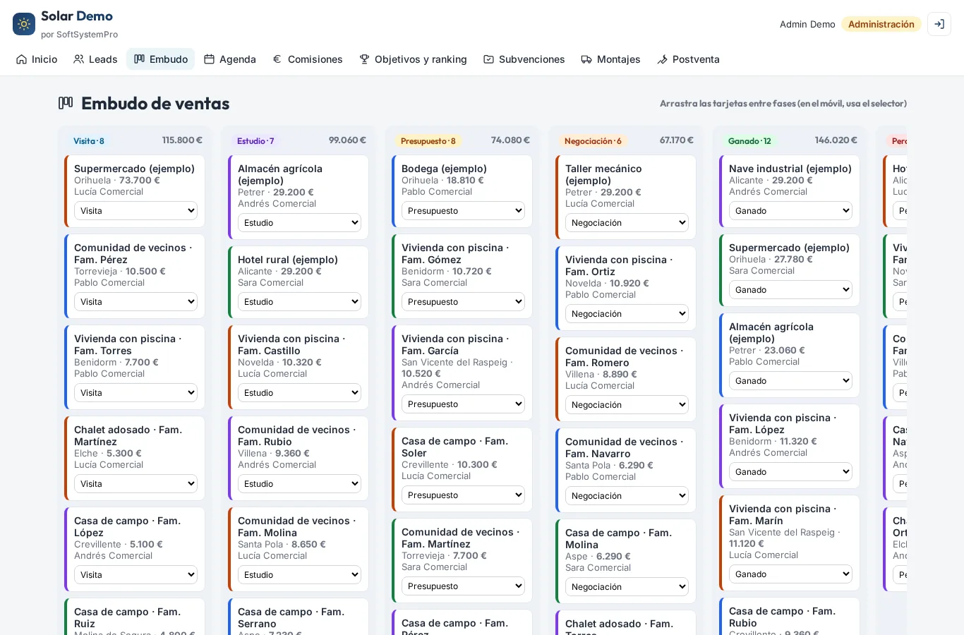Click the por SoftSystemPro subtitle
The image size is (964, 635).
(x=79, y=35)
